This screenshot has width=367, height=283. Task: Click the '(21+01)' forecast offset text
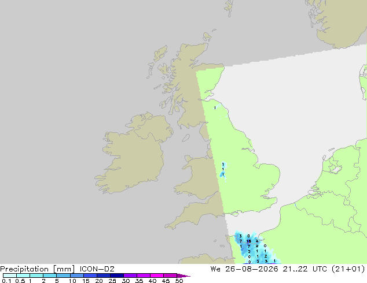(348, 269)
